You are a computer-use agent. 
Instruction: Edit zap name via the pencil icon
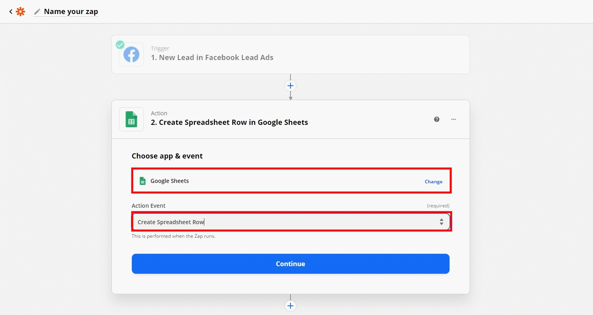pos(37,12)
